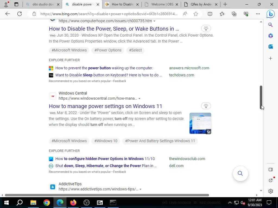This screenshot has width=278, height=208.
Task: Launch Firefox from the taskbar
Action: point(73,203)
